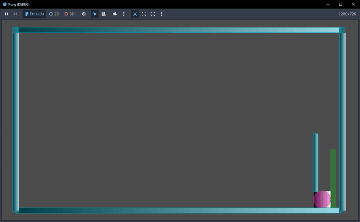Switch to 2D node selection mode
Screen dimensions: 360x222
54,14
